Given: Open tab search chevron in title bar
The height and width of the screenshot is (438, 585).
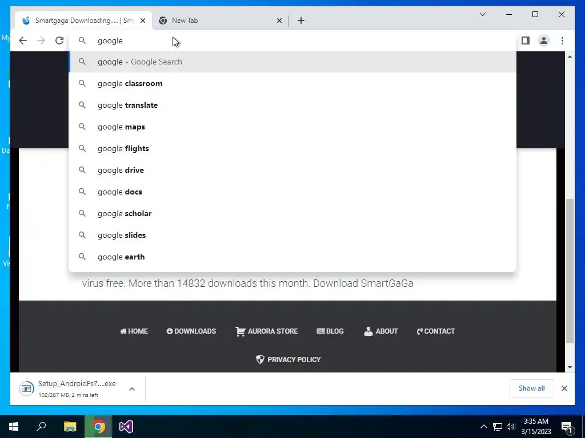Looking at the screenshot, I should (482, 14).
